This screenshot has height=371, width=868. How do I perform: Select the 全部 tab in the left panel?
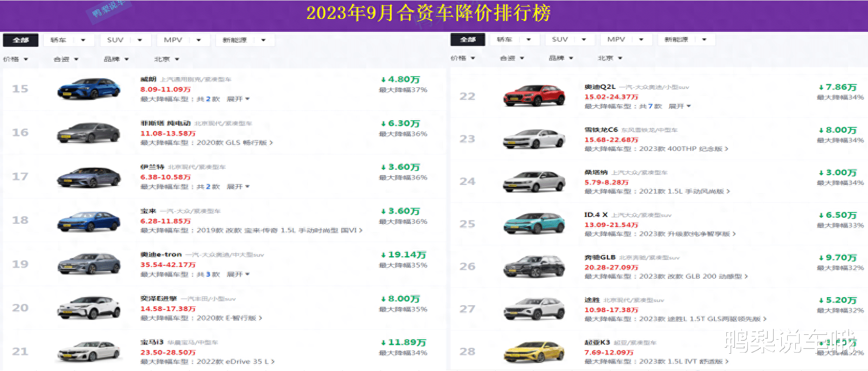coord(20,40)
